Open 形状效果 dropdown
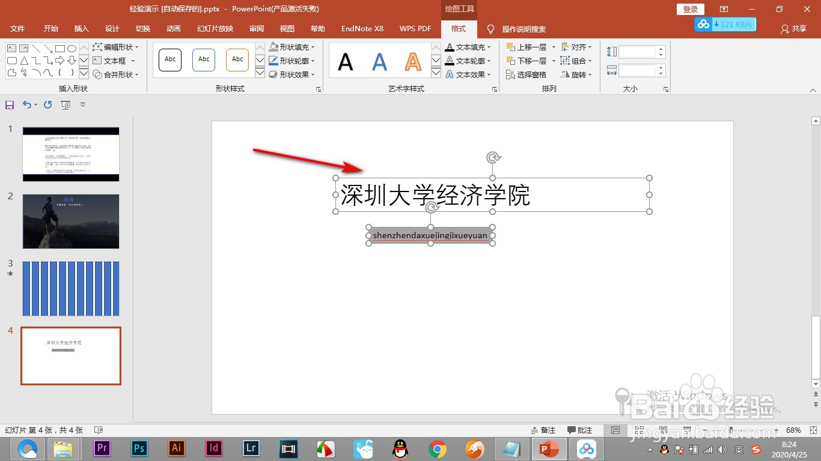The width and height of the screenshot is (821, 461). tap(291, 74)
